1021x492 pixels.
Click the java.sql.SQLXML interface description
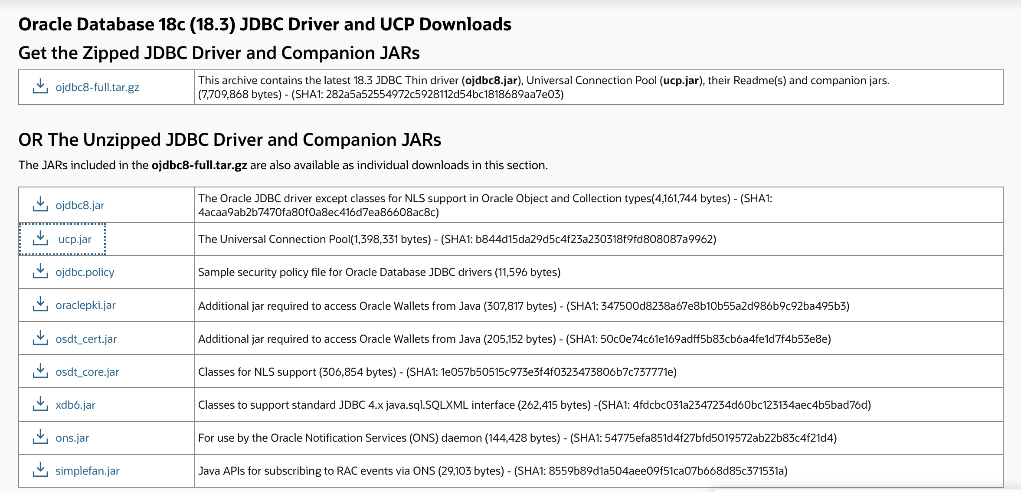point(535,405)
